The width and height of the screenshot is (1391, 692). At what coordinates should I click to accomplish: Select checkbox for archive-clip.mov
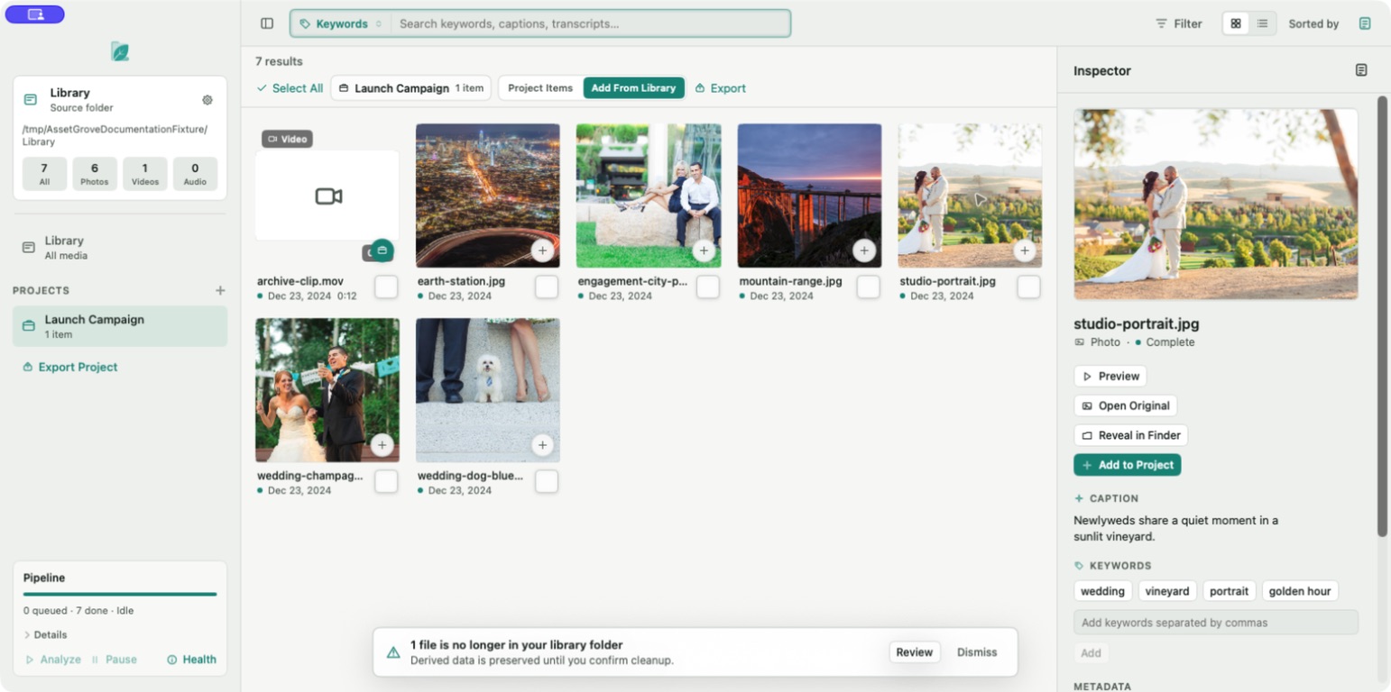tap(386, 287)
